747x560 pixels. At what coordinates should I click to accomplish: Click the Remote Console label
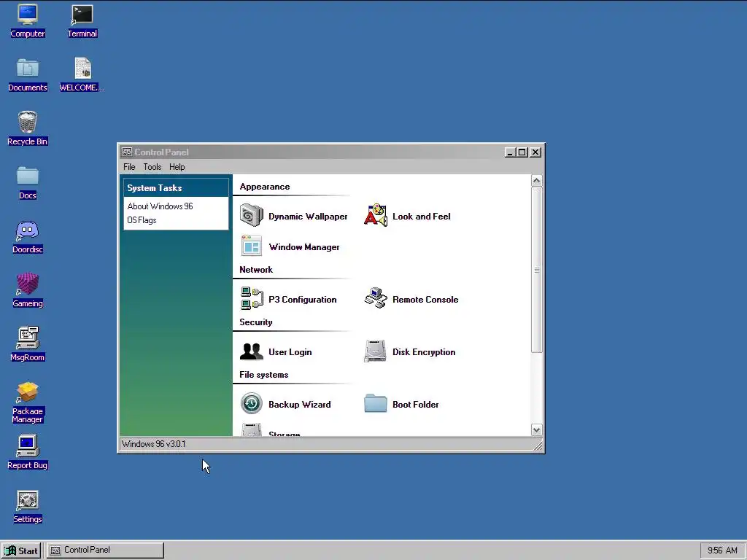click(425, 300)
